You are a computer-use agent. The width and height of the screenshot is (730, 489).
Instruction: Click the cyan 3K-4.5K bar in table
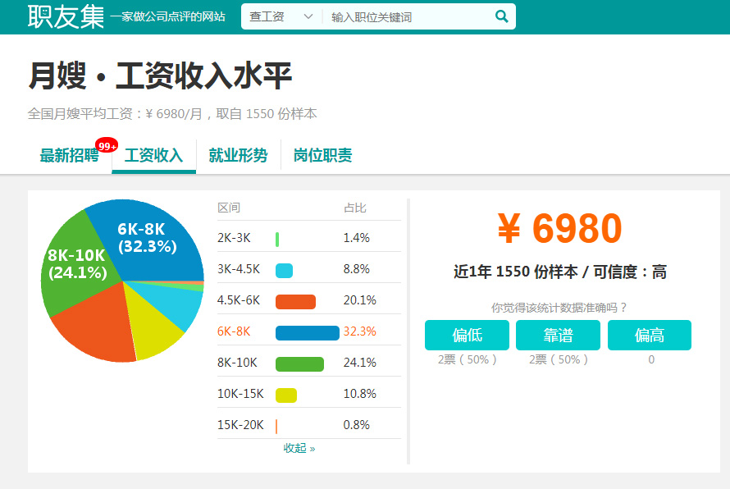click(284, 270)
